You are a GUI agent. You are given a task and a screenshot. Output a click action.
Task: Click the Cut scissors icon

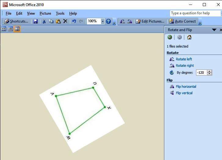coord(44,21)
